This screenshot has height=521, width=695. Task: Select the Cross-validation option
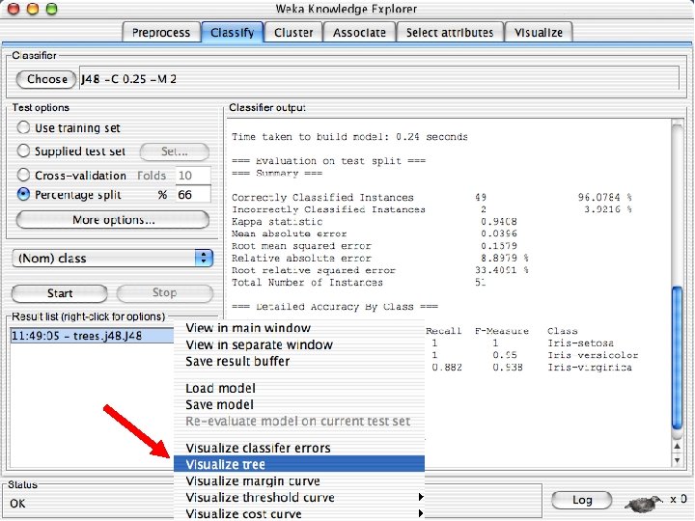[71, 175]
